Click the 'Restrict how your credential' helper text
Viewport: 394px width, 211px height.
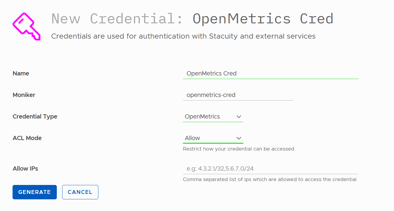pos(239,149)
